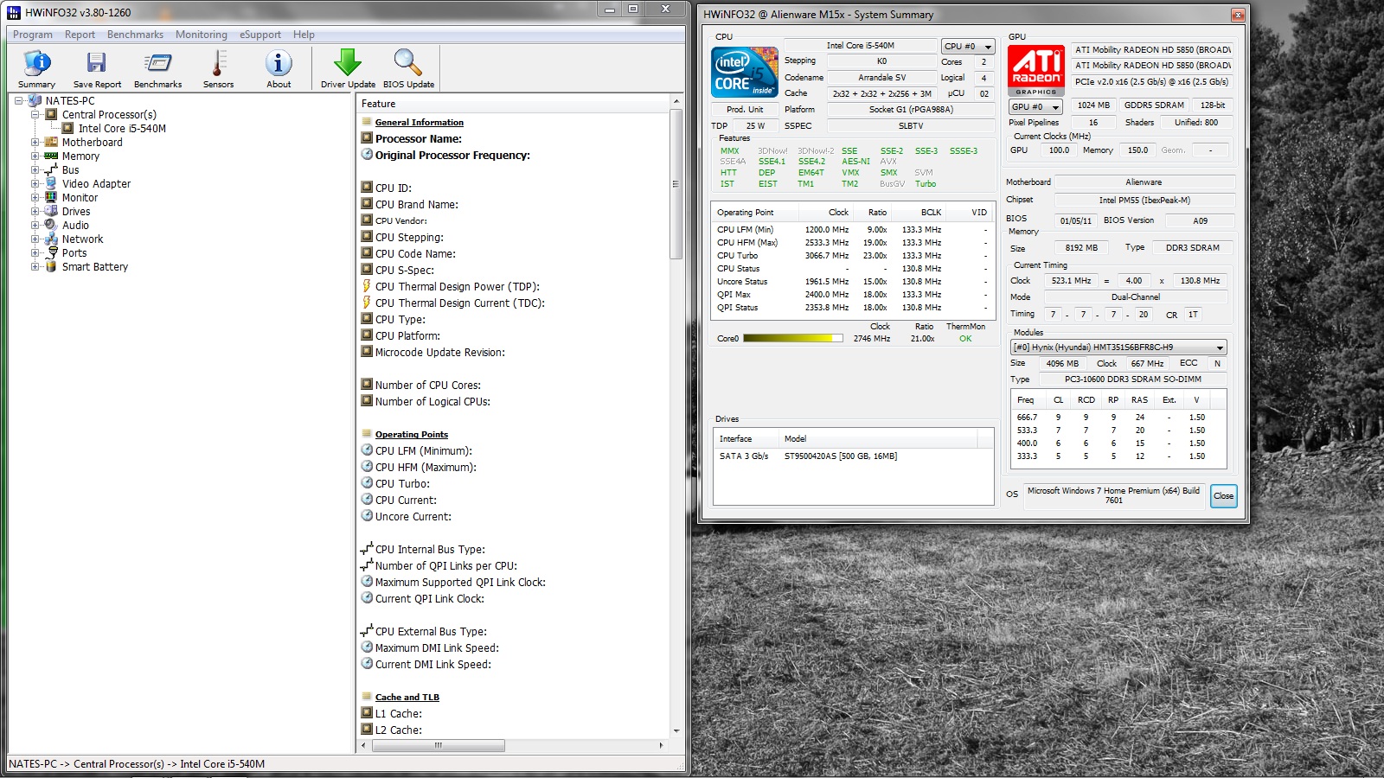
Task: Select the CPU Turbo row in Feature list
Action: tap(514, 484)
